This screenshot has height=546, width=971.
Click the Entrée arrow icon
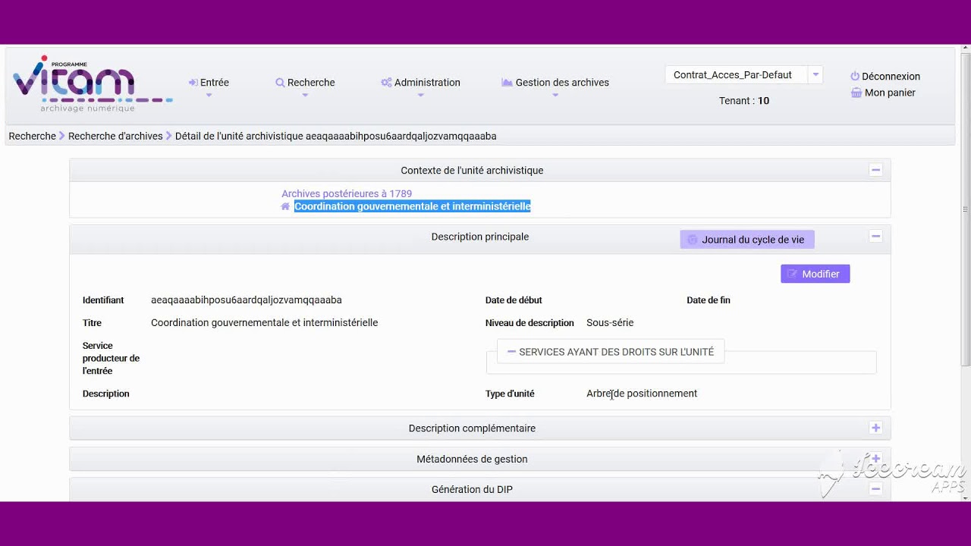point(193,83)
